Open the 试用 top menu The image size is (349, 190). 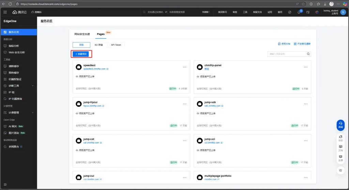point(270,12)
